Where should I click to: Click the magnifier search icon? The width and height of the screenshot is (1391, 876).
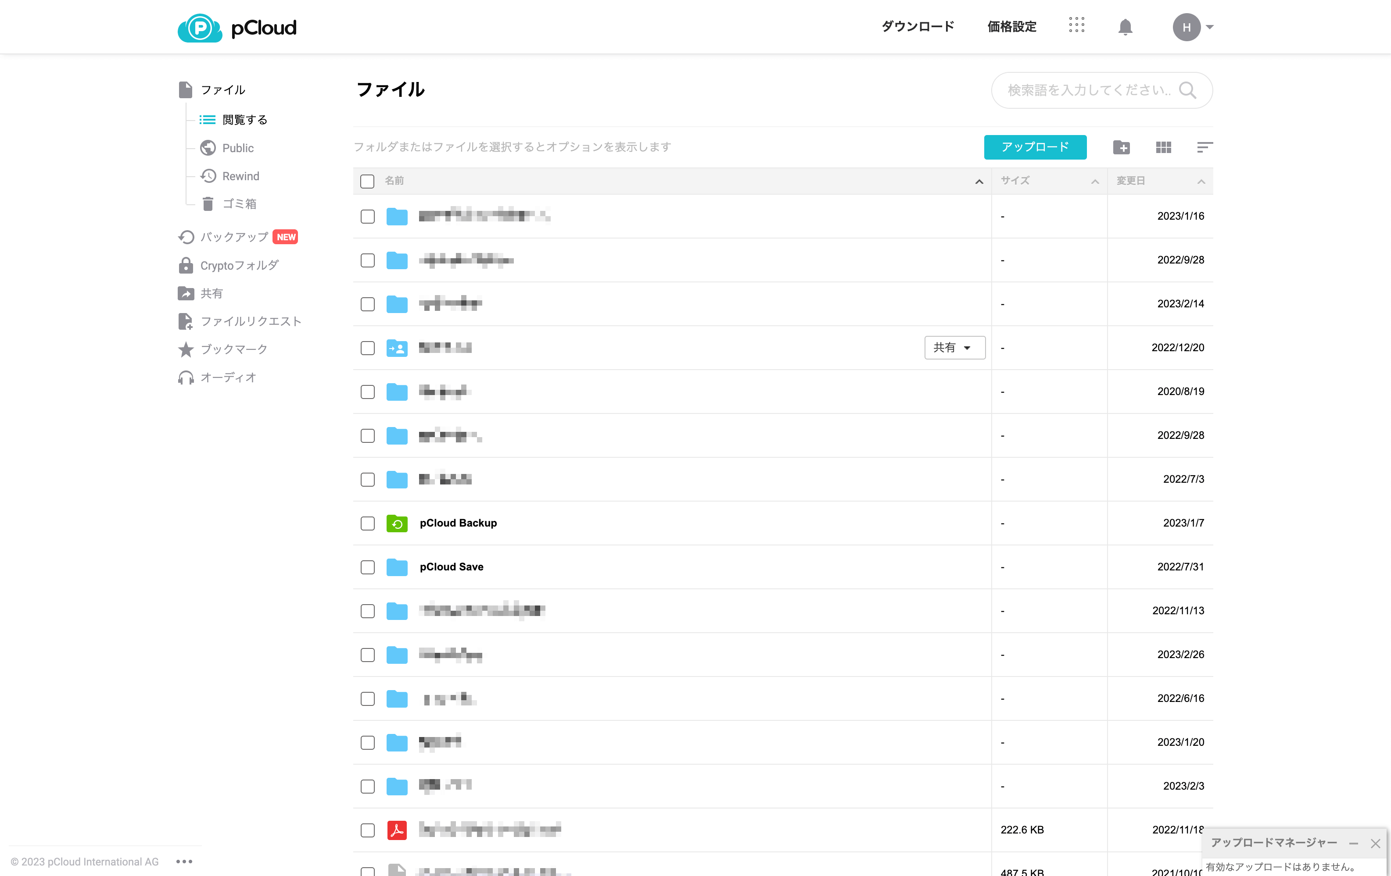1188,90
